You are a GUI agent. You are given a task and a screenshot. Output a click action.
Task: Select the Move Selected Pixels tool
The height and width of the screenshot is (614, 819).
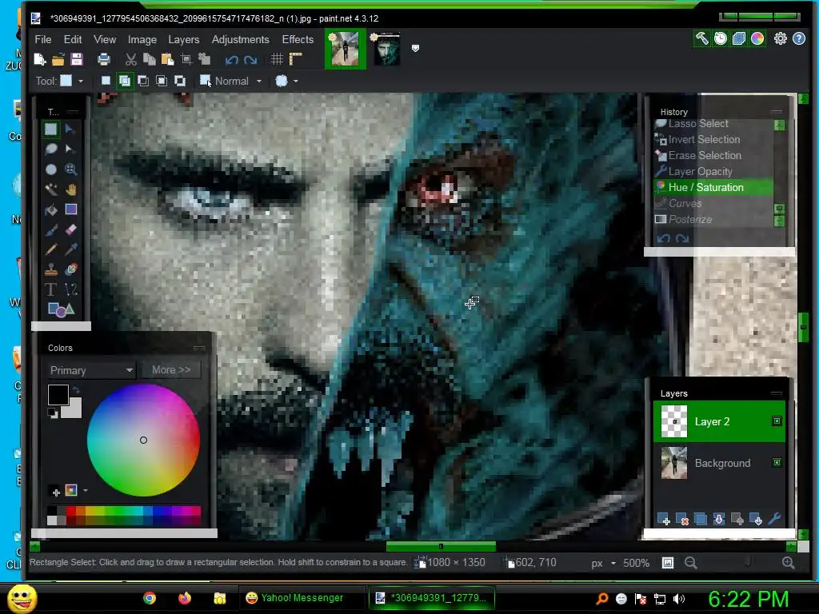click(x=70, y=129)
